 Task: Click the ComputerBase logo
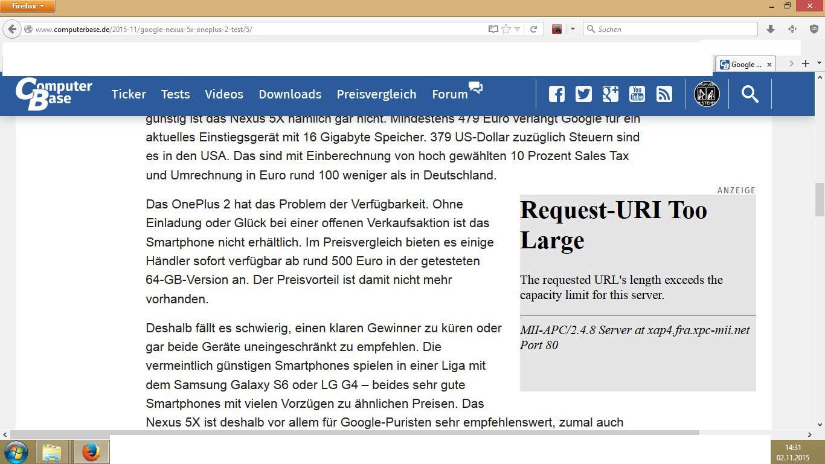click(54, 94)
